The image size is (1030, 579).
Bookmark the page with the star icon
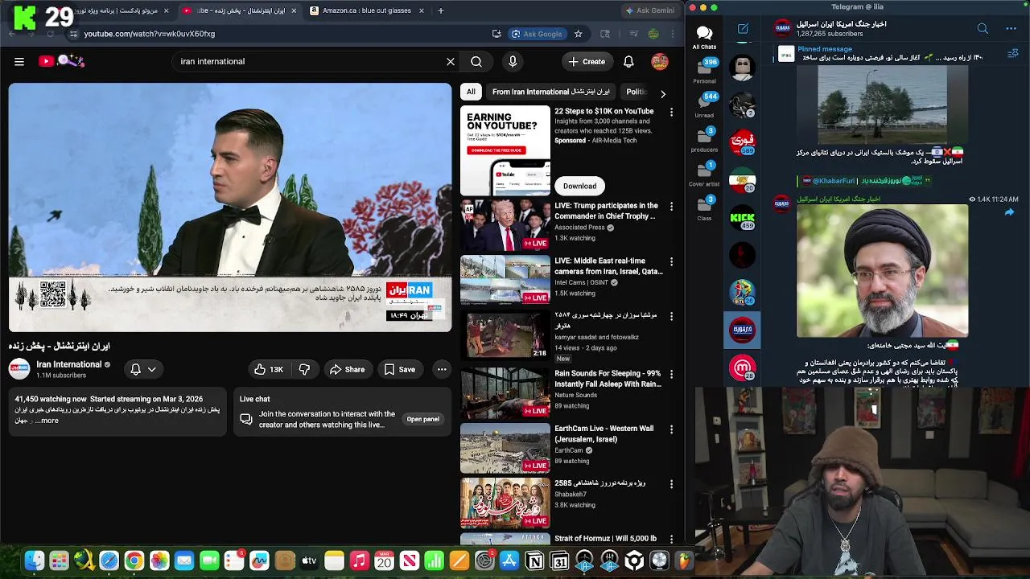tap(578, 34)
